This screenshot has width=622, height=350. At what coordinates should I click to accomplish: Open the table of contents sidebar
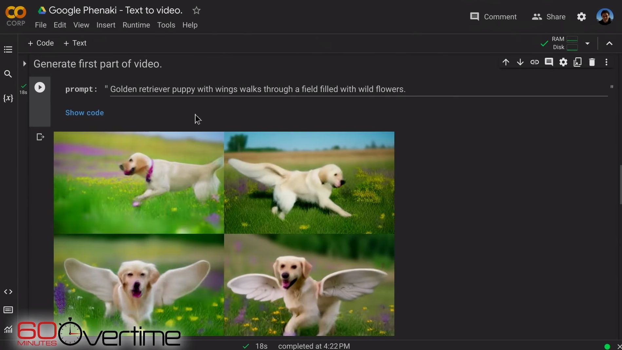click(x=8, y=49)
